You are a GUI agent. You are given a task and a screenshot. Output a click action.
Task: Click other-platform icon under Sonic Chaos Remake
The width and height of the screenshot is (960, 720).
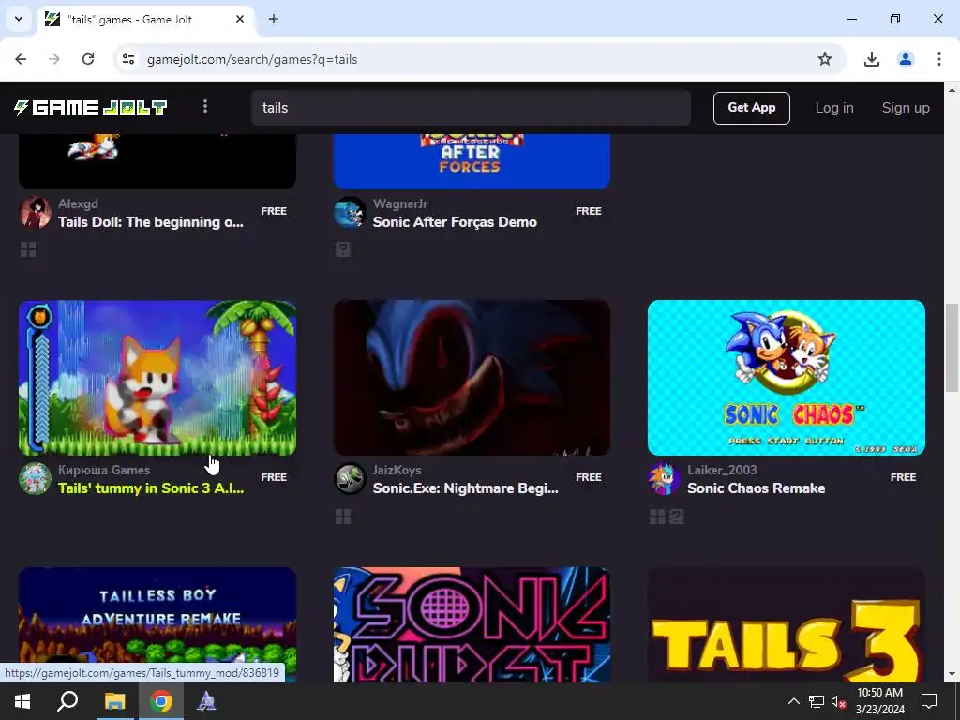click(676, 517)
